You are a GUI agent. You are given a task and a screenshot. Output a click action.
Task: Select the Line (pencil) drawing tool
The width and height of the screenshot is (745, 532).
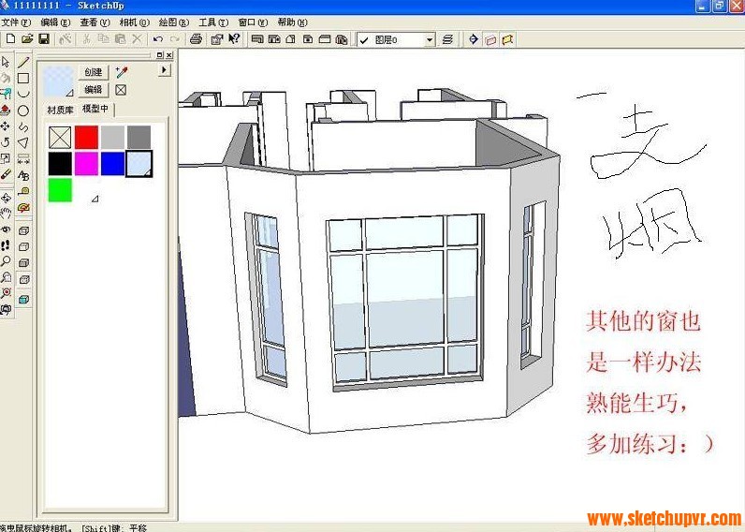coord(23,62)
